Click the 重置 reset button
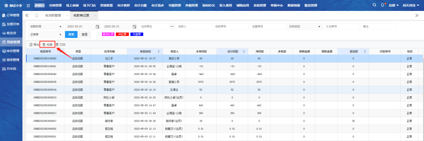 click(x=85, y=34)
